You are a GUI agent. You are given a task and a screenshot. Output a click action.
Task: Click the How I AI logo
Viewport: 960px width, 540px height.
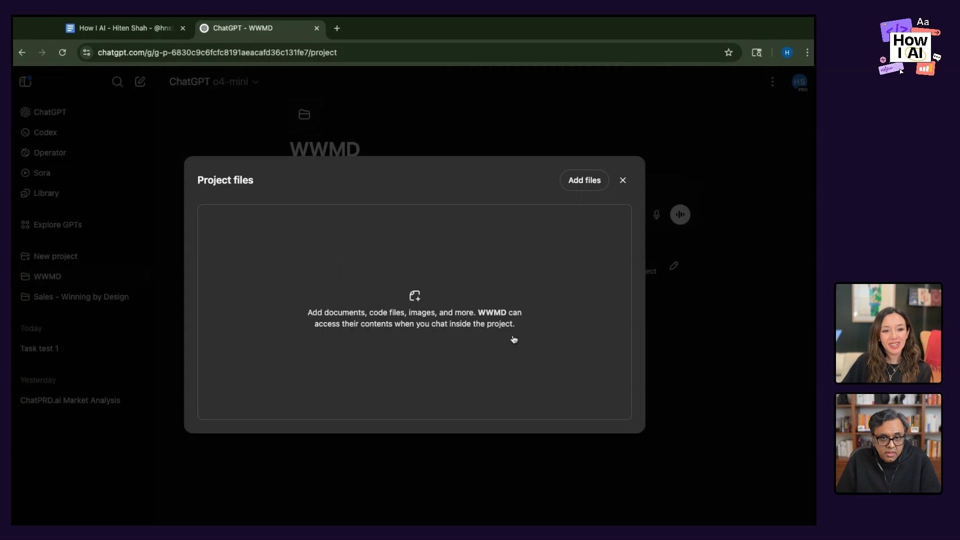point(910,46)
